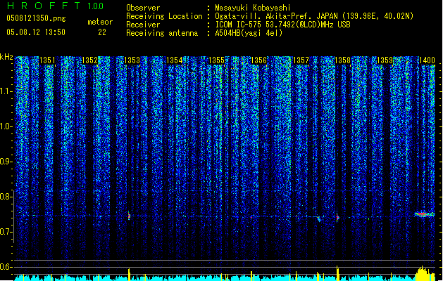The height and width of the screenshot is (281, 443).
Task: Click the small echo just after 1357
Action: point(319,218)
